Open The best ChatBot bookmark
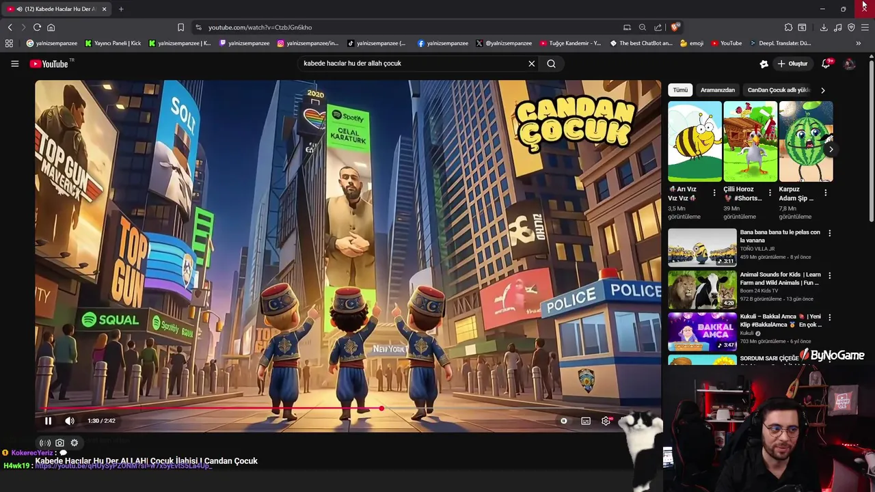 (641, 43)
